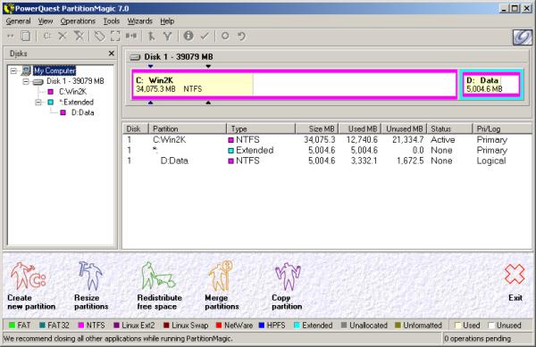Select the D: Data partition block
Image resolution: width=536 pixels, height=347 pixels.
tap(490, 84)
